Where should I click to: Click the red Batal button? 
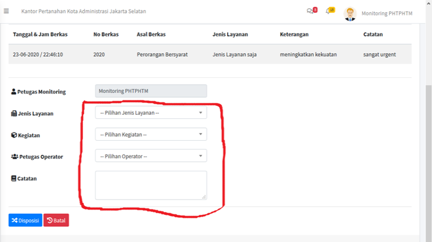tap(56, 221)
